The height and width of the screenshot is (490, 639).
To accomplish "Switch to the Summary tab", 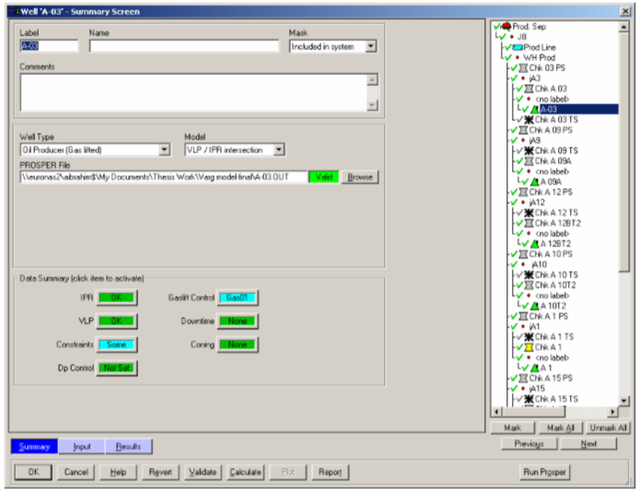I will coord(35,447).
